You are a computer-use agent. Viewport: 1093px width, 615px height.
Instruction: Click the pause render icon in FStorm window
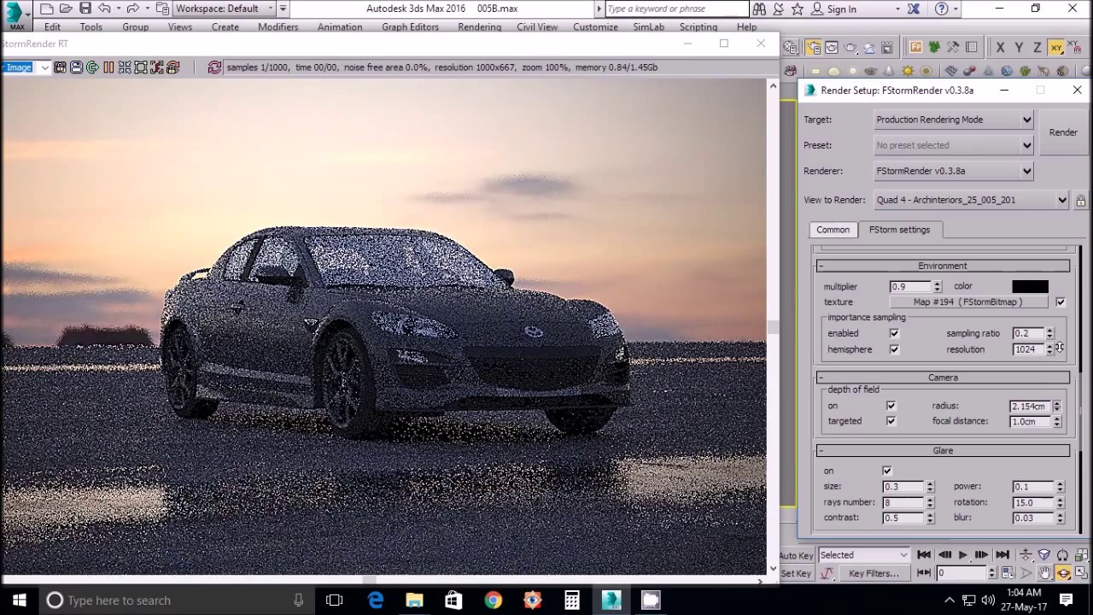click(108, 67)
